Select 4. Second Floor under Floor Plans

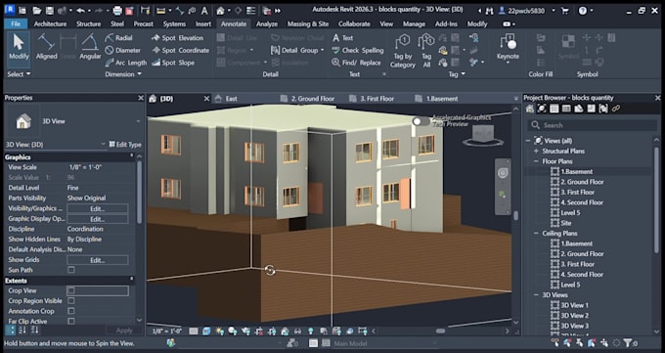(x=582, y=202)
